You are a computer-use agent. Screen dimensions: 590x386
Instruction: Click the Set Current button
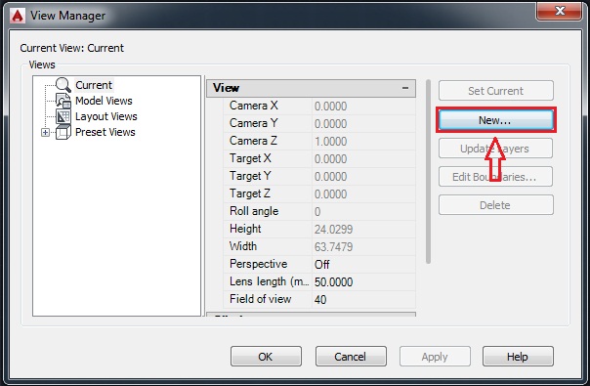[495, 91]
